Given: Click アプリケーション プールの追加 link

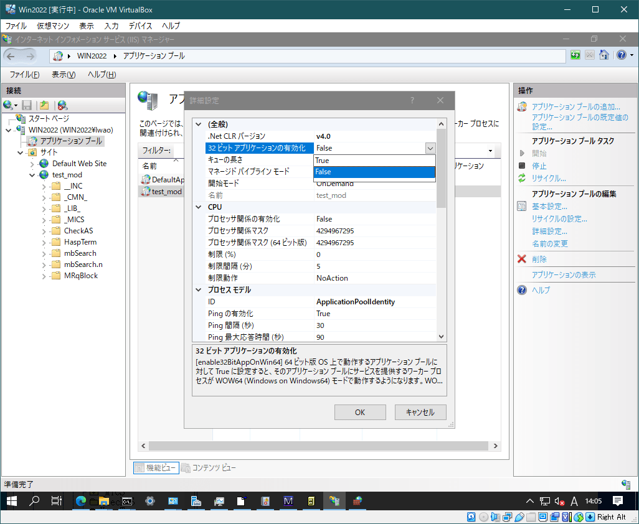Looking at the screenshot, I should pyautogui.click(x=576, y=106).
